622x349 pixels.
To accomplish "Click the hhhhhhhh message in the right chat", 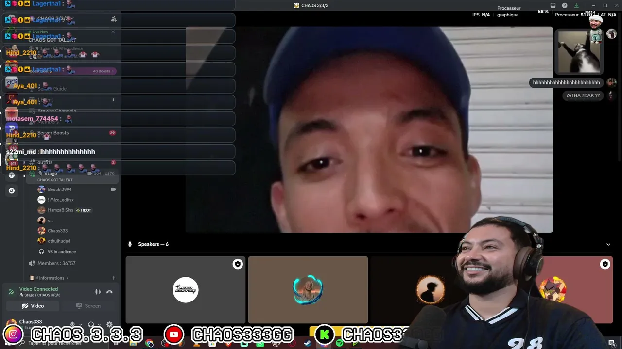I will click(x=567, y=83).
